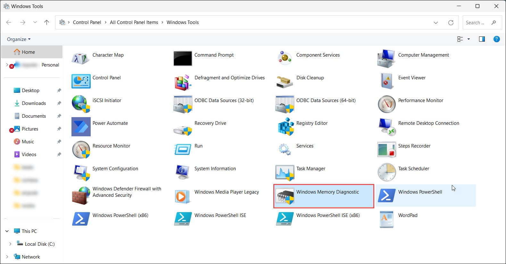The height and width of the screenshot is (264, 506).
Task: Select the WordPad icon
Action: (386, 219)
